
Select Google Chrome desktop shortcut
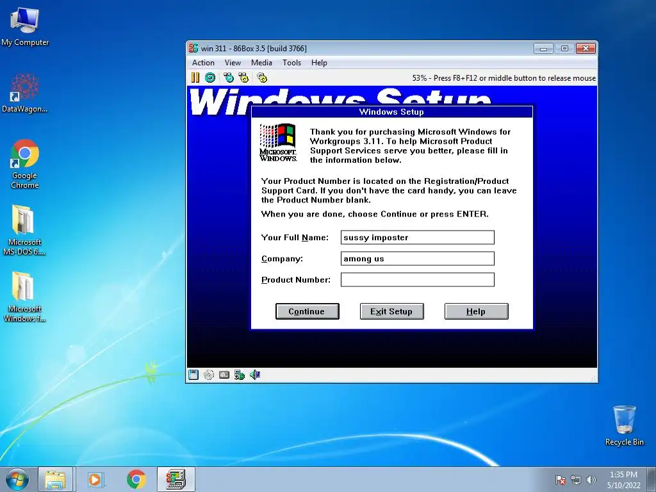click(25, 164)
